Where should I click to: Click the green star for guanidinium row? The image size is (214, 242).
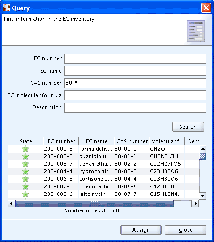tap(25, 156)
